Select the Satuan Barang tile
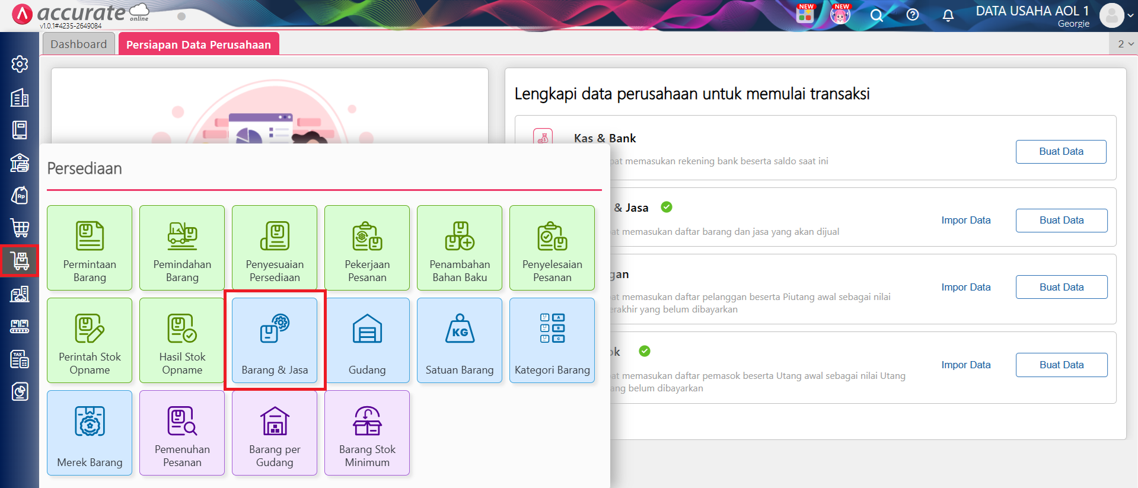The image size is (1138, 488). click(460, 340)
